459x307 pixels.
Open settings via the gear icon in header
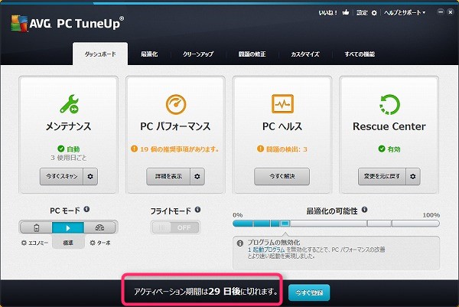[374, 12]
